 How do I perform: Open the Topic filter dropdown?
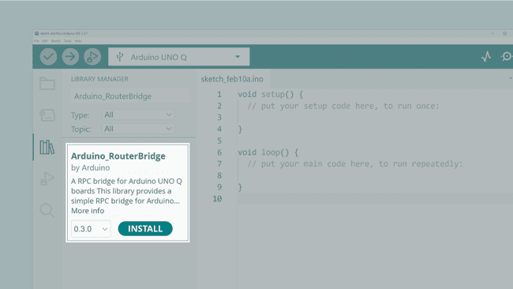pos(138,129)
